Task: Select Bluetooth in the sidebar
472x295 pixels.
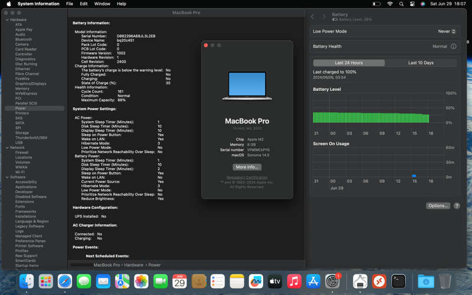Action: tap(24, 40)
